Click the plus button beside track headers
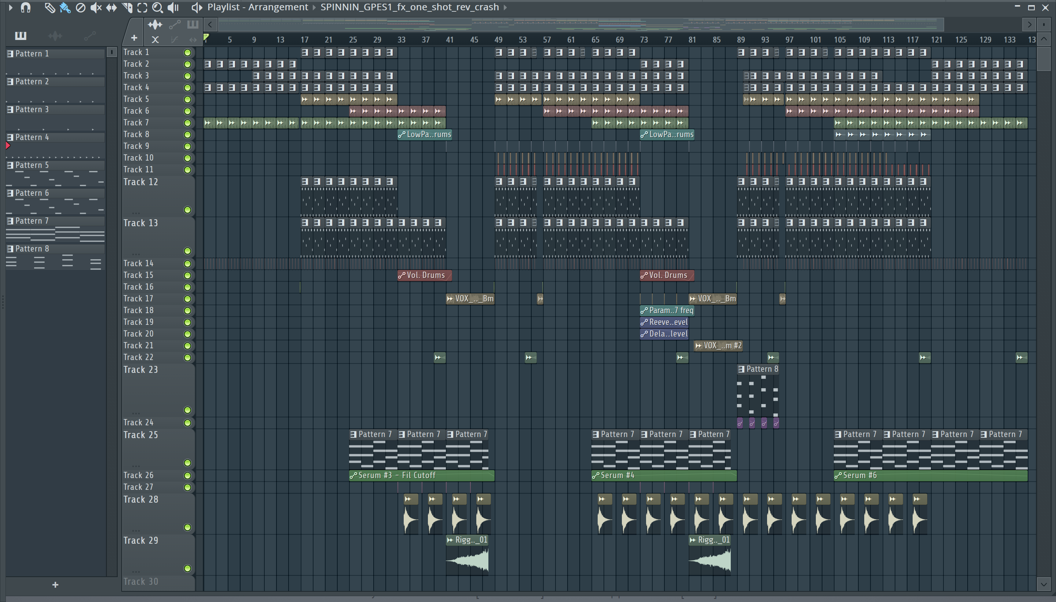 pos(134,38)
